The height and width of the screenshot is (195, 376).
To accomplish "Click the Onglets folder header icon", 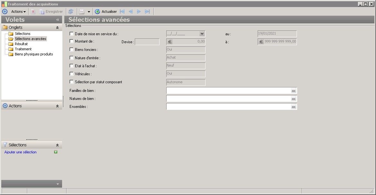I will 5,27.
